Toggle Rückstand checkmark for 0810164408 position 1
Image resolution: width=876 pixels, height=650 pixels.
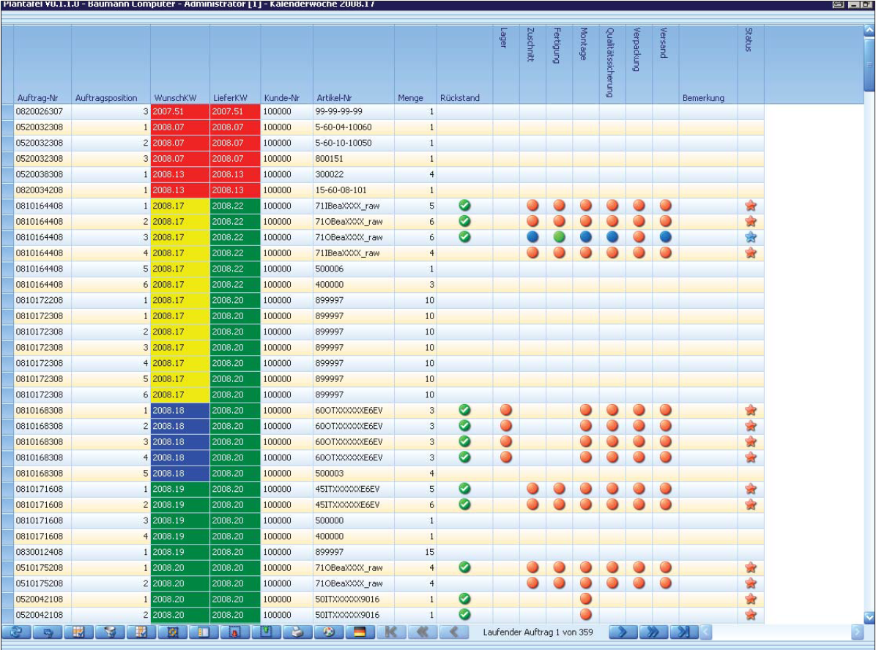[464, 205]
